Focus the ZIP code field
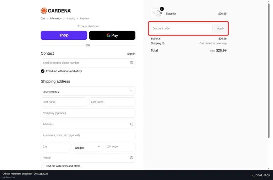Image resolution: width=273 pixels, height=180 pixels. [x=120, y=147]
